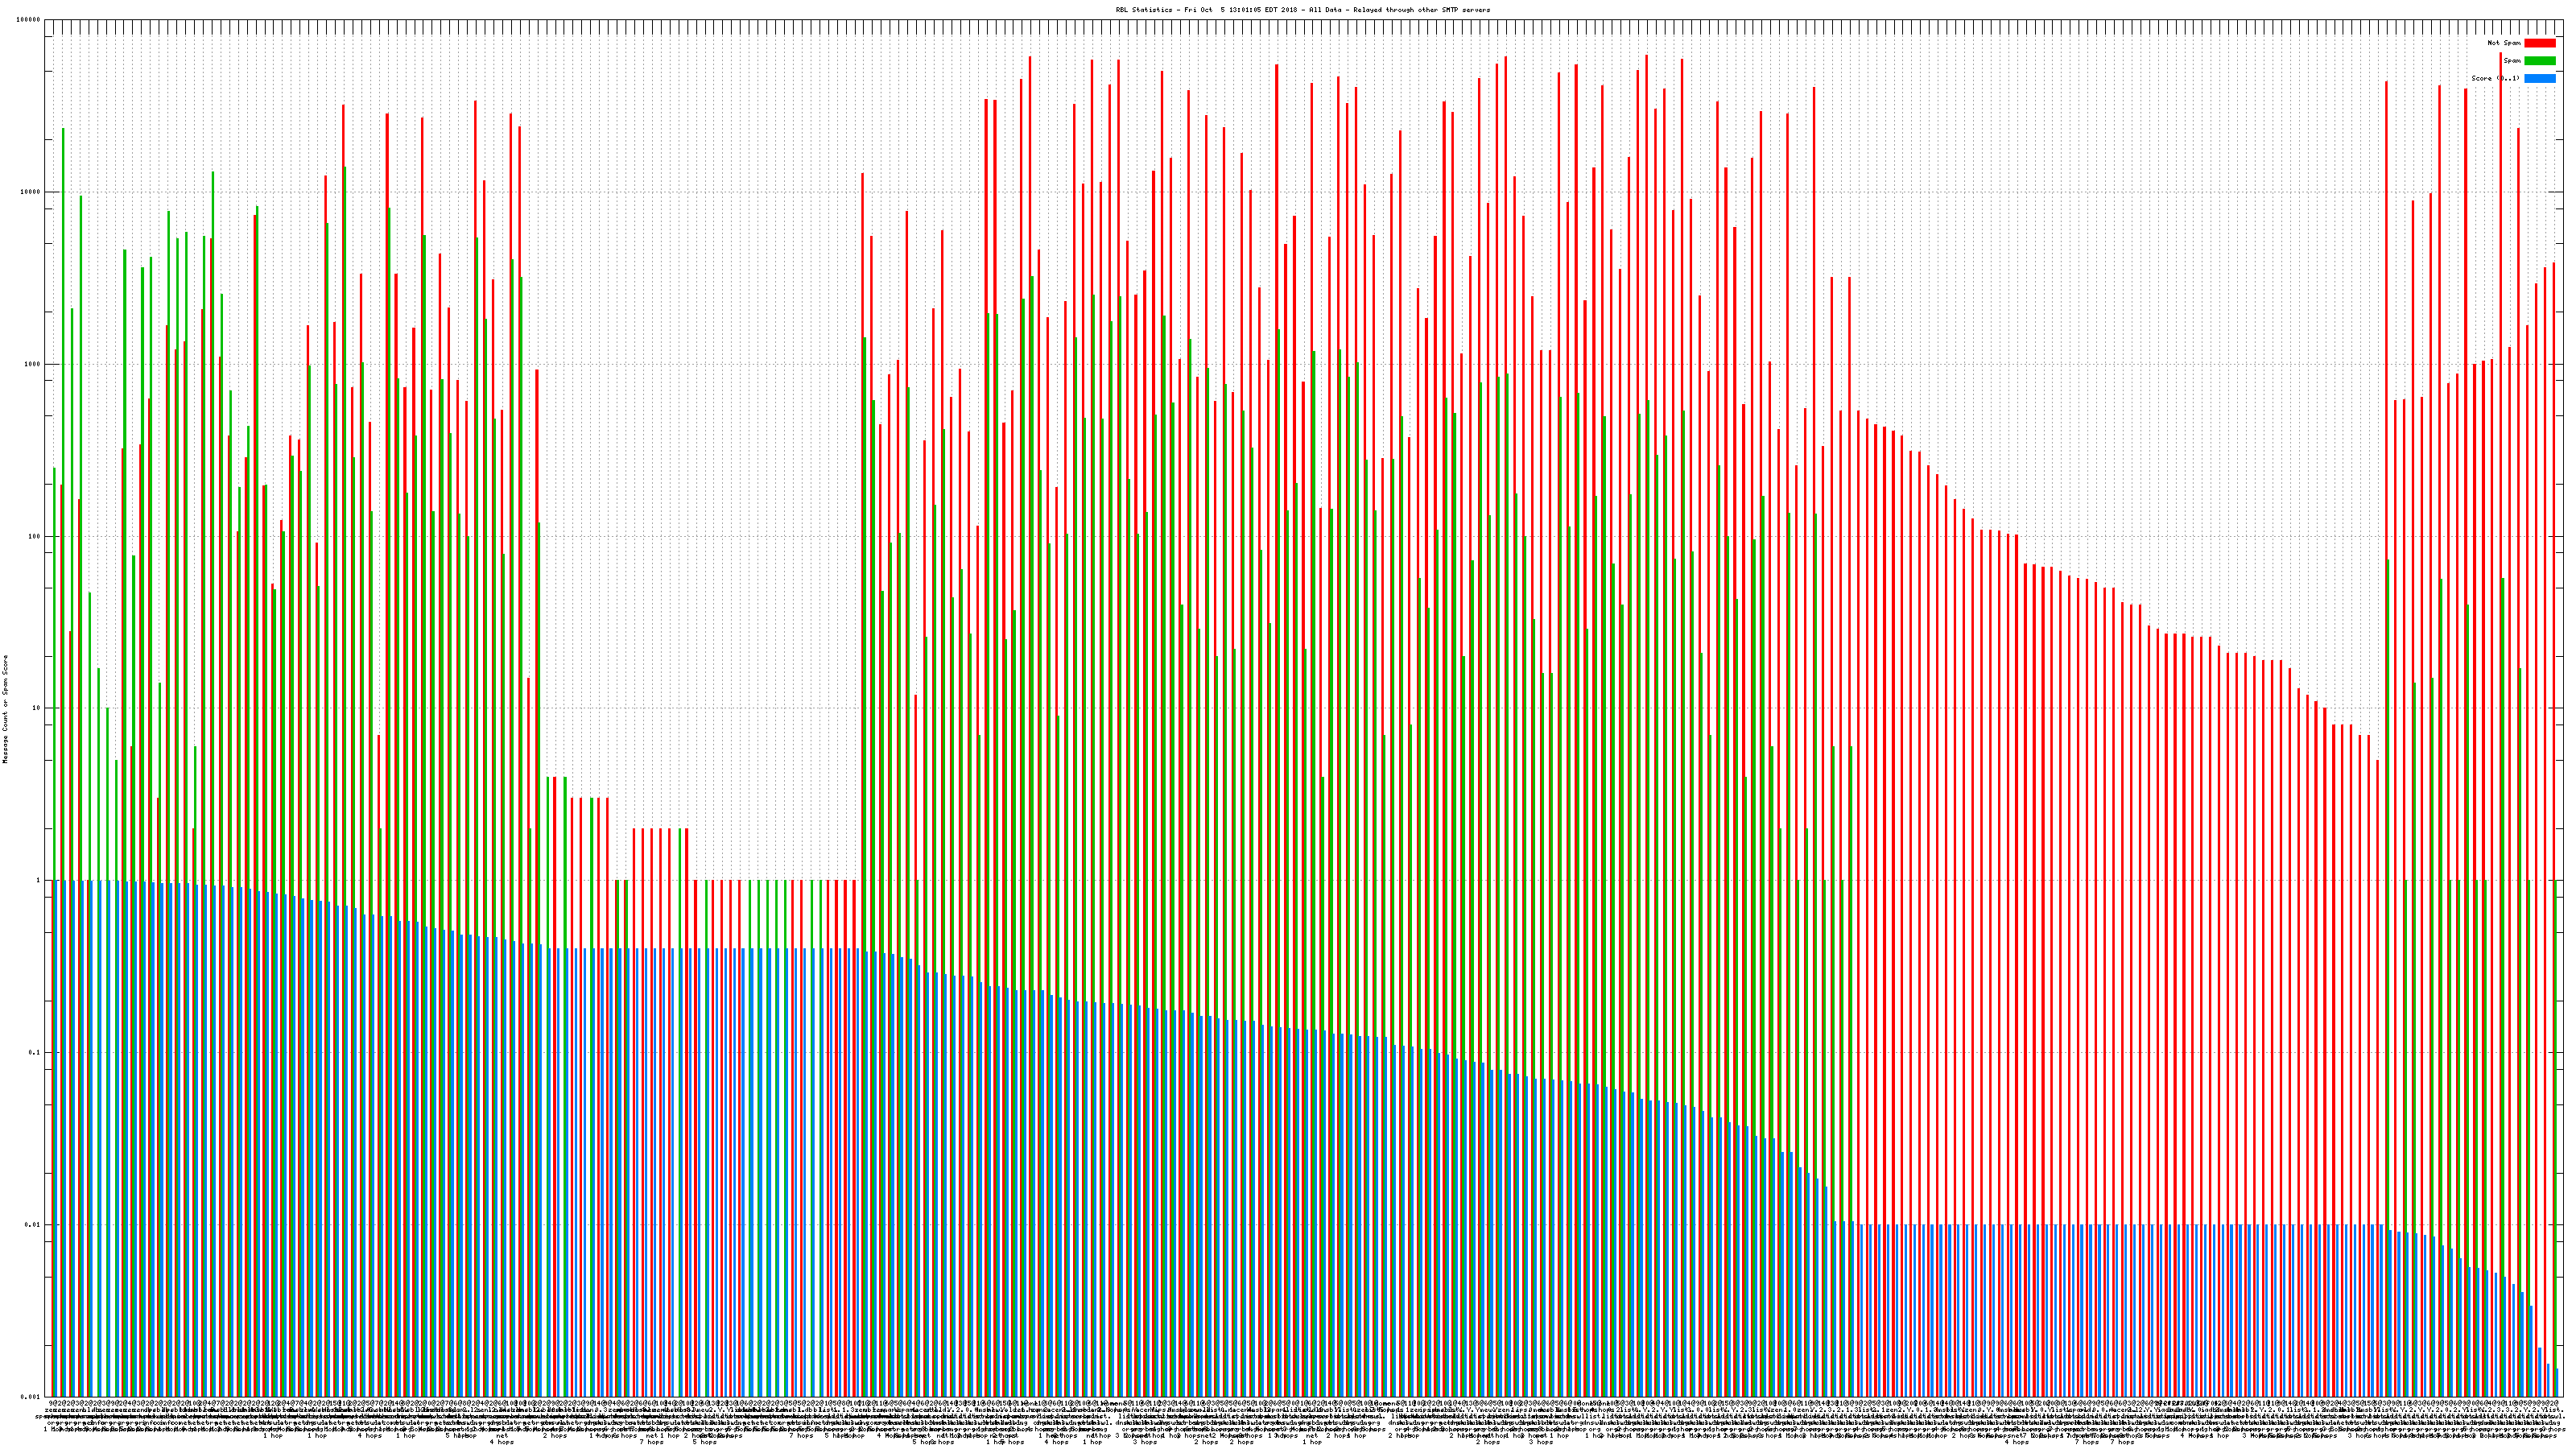Viewport: 2576px width, 1449px height.
Task: Click the 'Message Count or Spam Score' axis title
Action: click(x=6, y=708)
